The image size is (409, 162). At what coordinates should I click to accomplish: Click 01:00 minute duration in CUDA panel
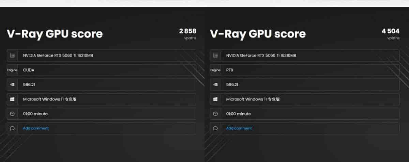[x=35, y=114]
